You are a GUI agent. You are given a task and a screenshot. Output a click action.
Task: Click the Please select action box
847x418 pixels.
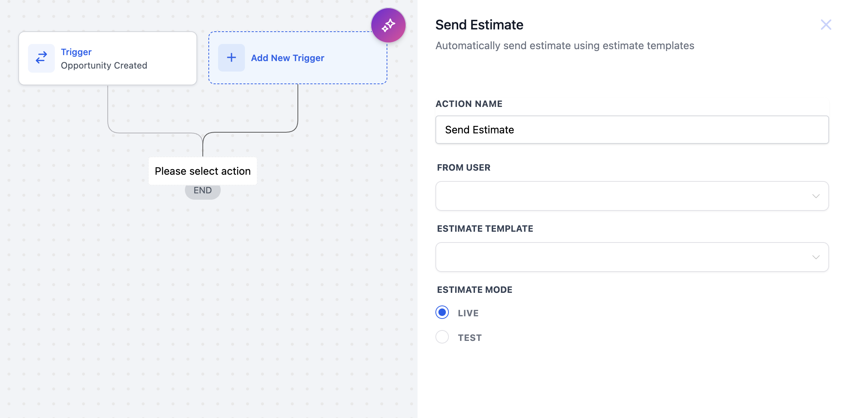click(x=202, y=171)
